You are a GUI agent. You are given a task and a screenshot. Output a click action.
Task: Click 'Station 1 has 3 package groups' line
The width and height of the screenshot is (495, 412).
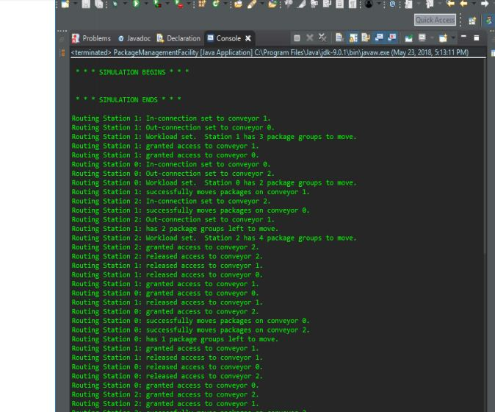click(214, 137)
